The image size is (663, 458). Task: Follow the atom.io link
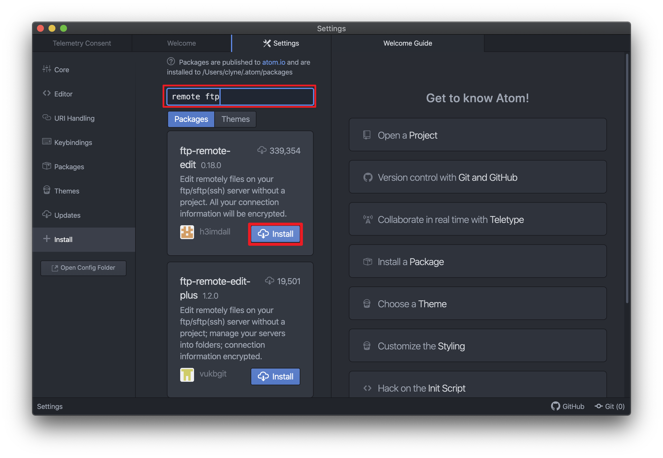(x=273, y=62)
